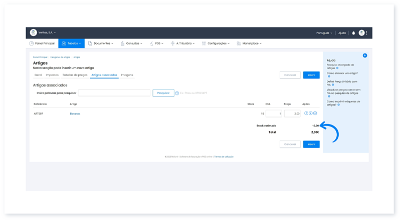Image resolution: width=401 pixels, height=221 pixels.
Task: Click the notifications bell icon
Action: tap(353, 32)
